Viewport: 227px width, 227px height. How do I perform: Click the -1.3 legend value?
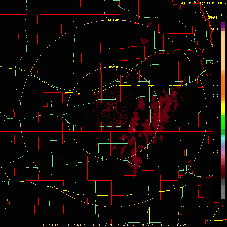pyautogui.click(x=215, y=185)
